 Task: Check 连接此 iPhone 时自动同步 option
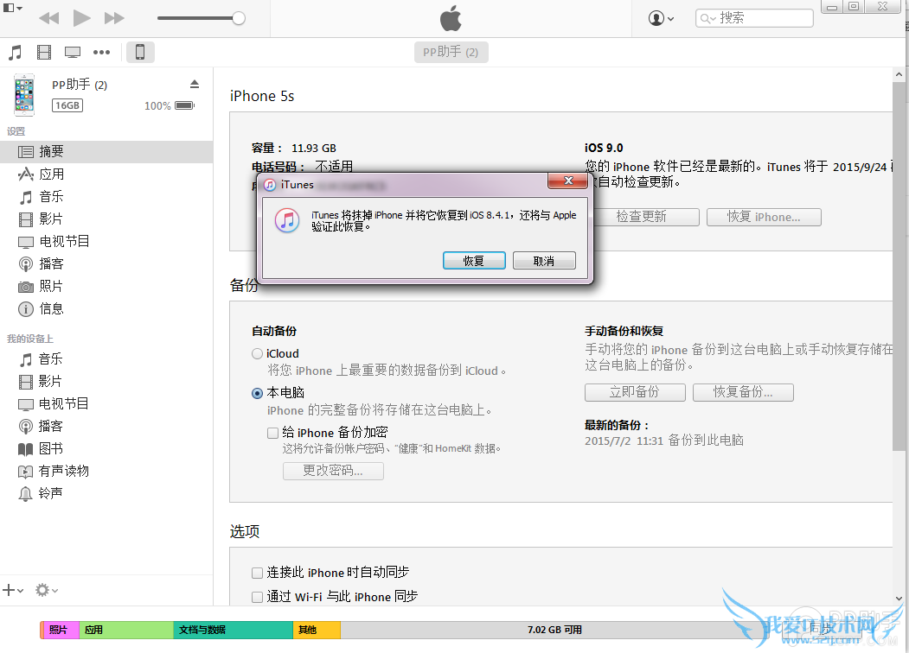pyautogui.click(x=257, y=573)
